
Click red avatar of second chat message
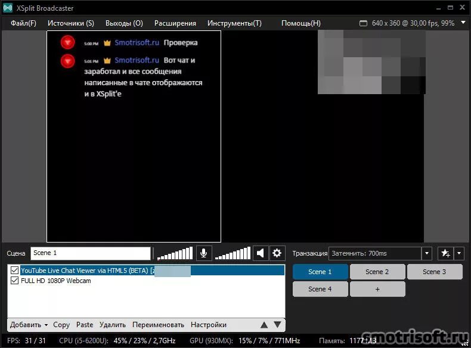tap(67, 61)
